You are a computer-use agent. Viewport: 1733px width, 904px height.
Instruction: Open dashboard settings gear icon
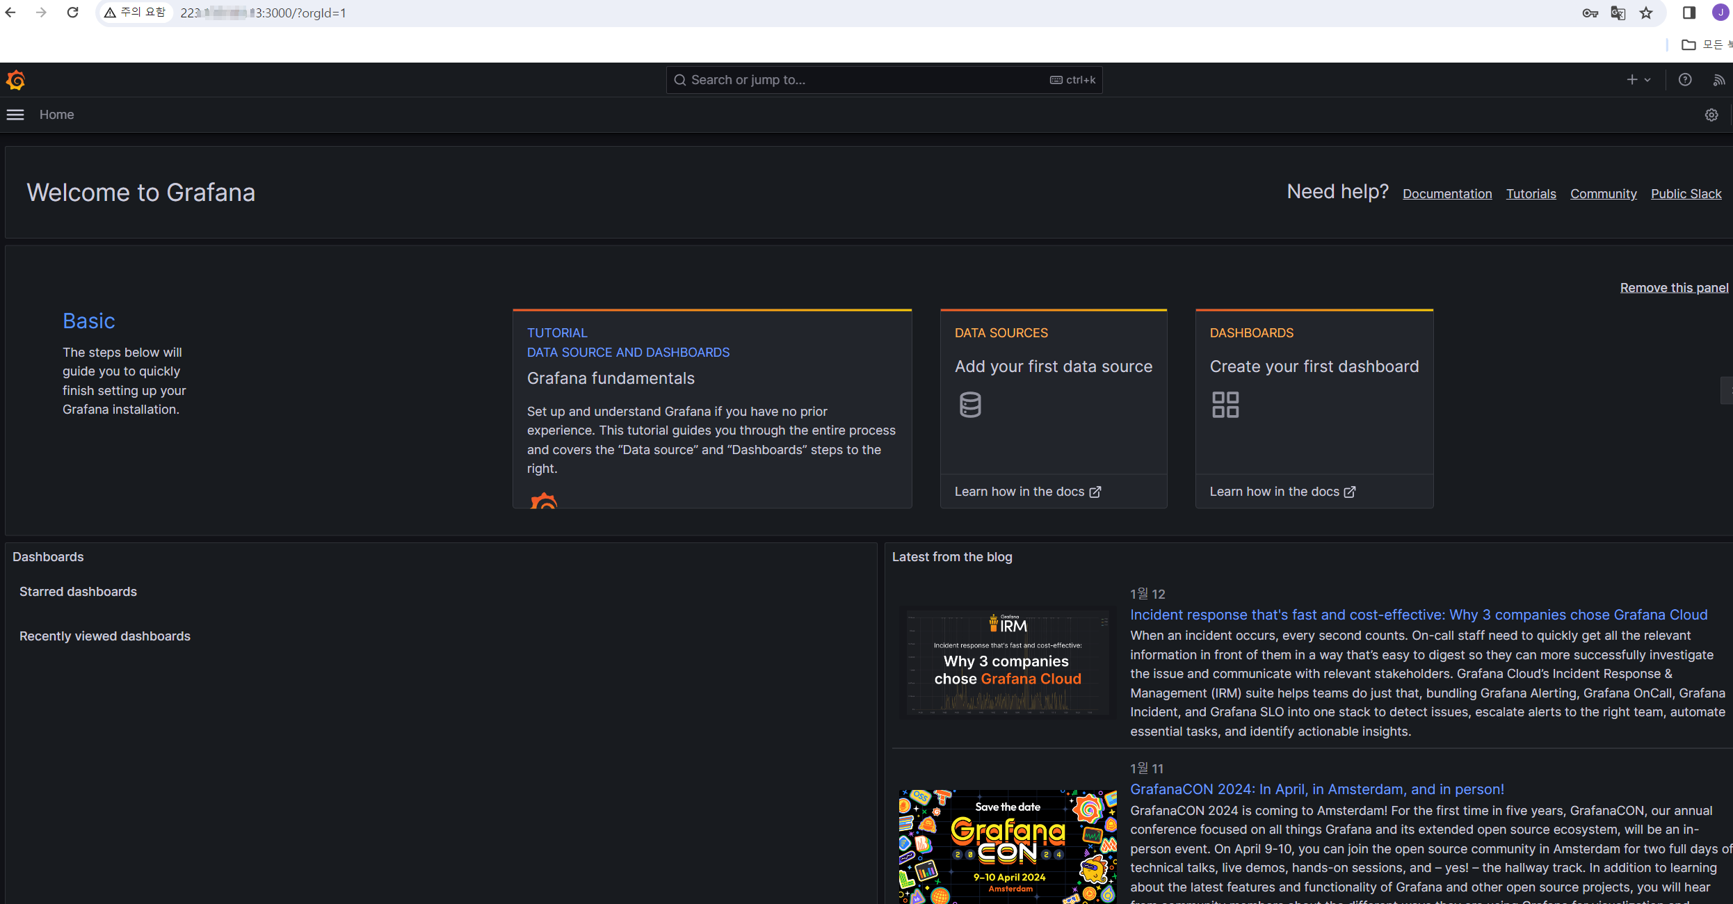pos(1711,115)
